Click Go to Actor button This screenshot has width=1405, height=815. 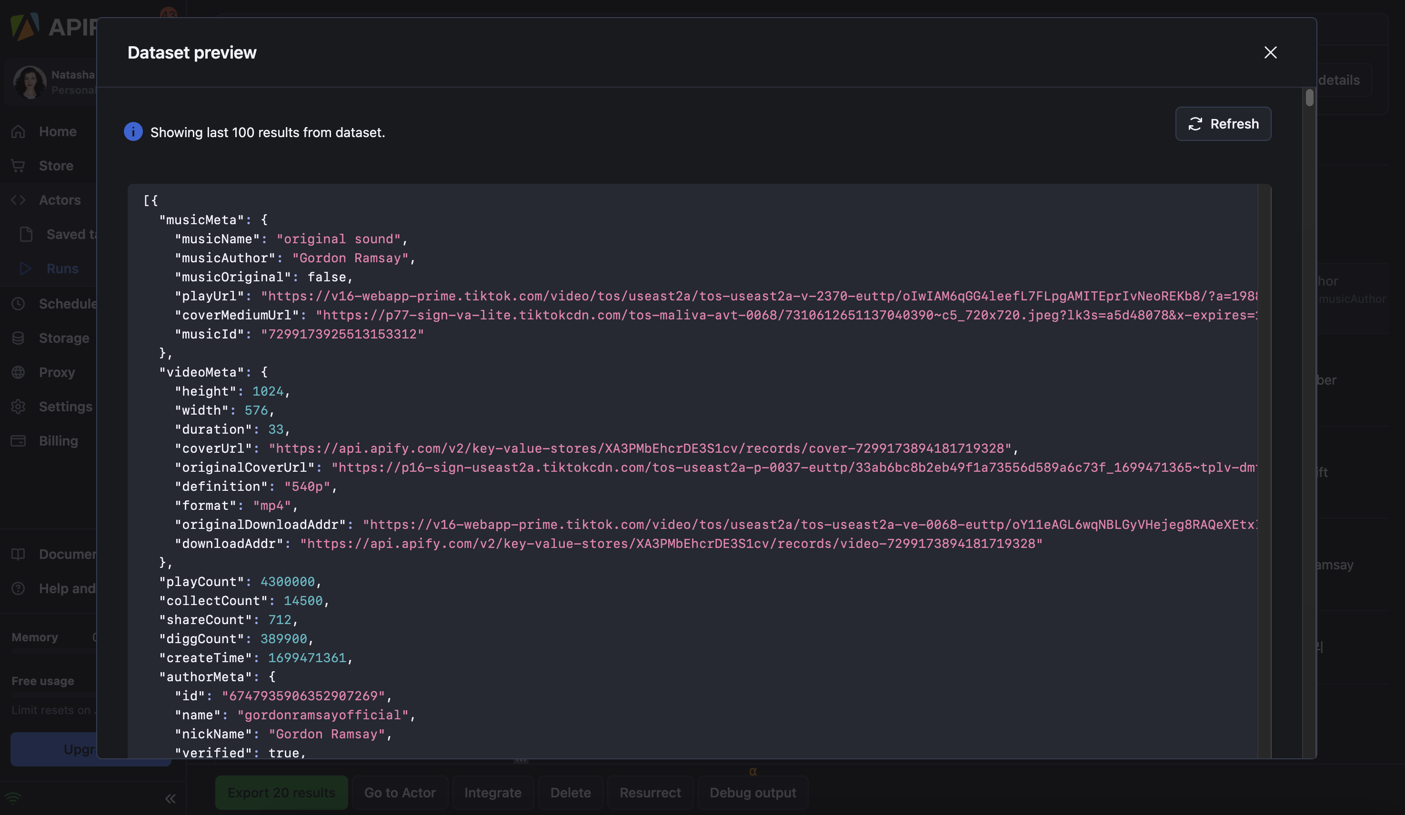point(400,792)
